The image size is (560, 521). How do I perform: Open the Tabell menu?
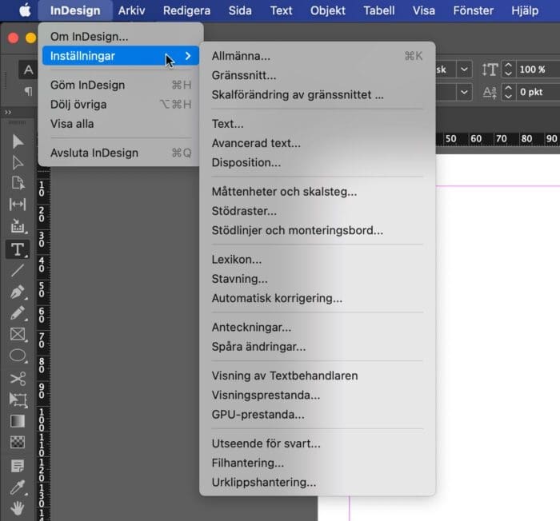tap(379, 10)
